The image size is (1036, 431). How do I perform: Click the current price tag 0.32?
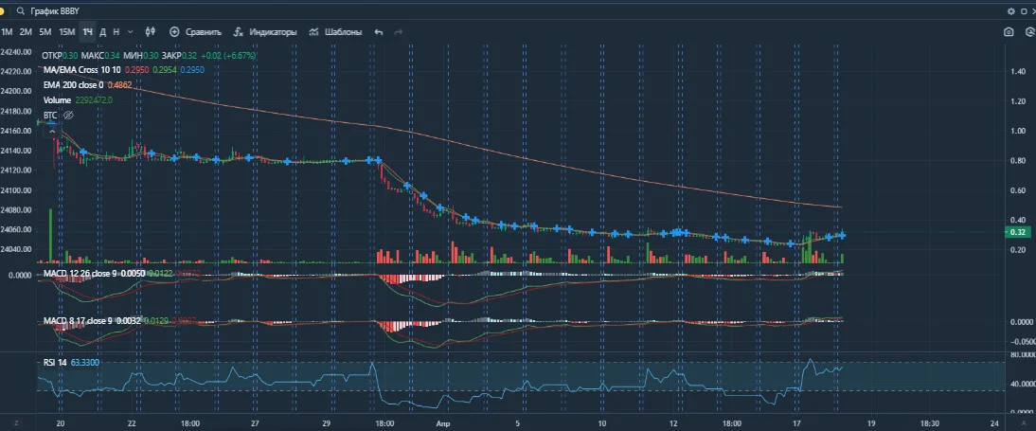click(x=1017, y=232)
